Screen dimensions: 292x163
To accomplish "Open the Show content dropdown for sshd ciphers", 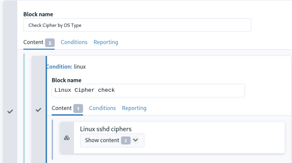I will (112, 140).
